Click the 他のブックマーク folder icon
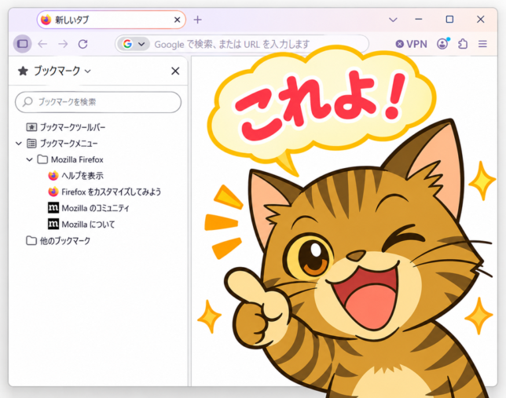Screen dimensions: 506x398 pyautogui.click(x=31, y=241)
